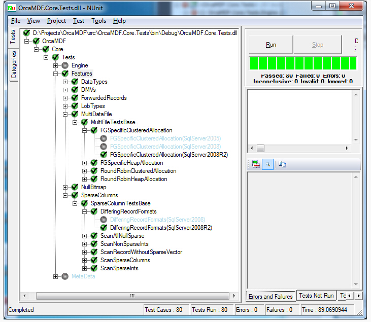Open the View menu
This screenshot has width=371, height=322.
click(33, 21)
